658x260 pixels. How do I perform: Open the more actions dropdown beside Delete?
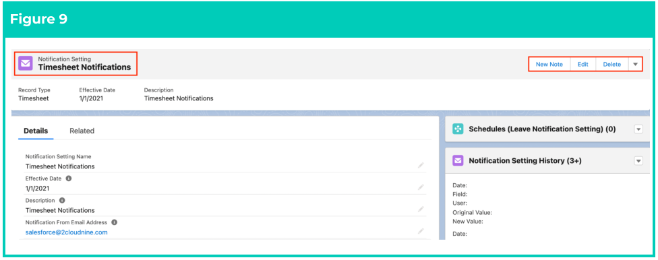pyautogui.click(x=635, y=64)
